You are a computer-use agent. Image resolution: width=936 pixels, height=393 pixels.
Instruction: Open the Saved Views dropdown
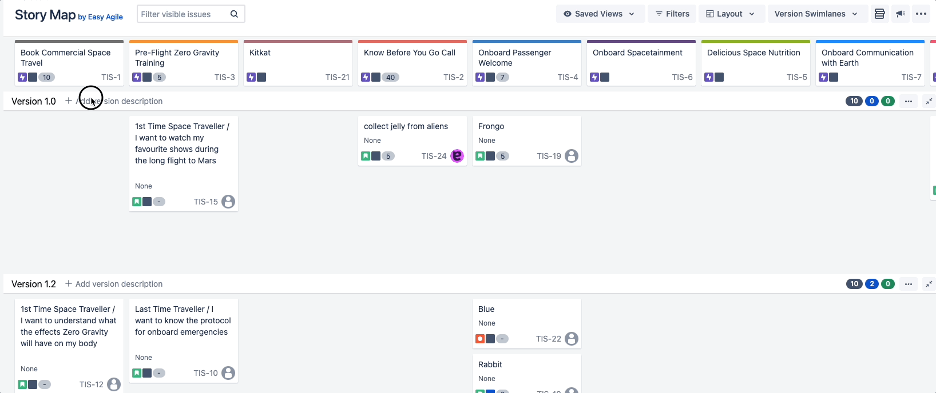600,14
